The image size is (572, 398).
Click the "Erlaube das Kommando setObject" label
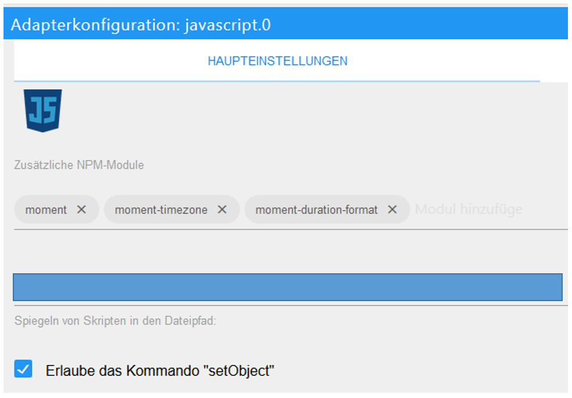coord(160,371)
